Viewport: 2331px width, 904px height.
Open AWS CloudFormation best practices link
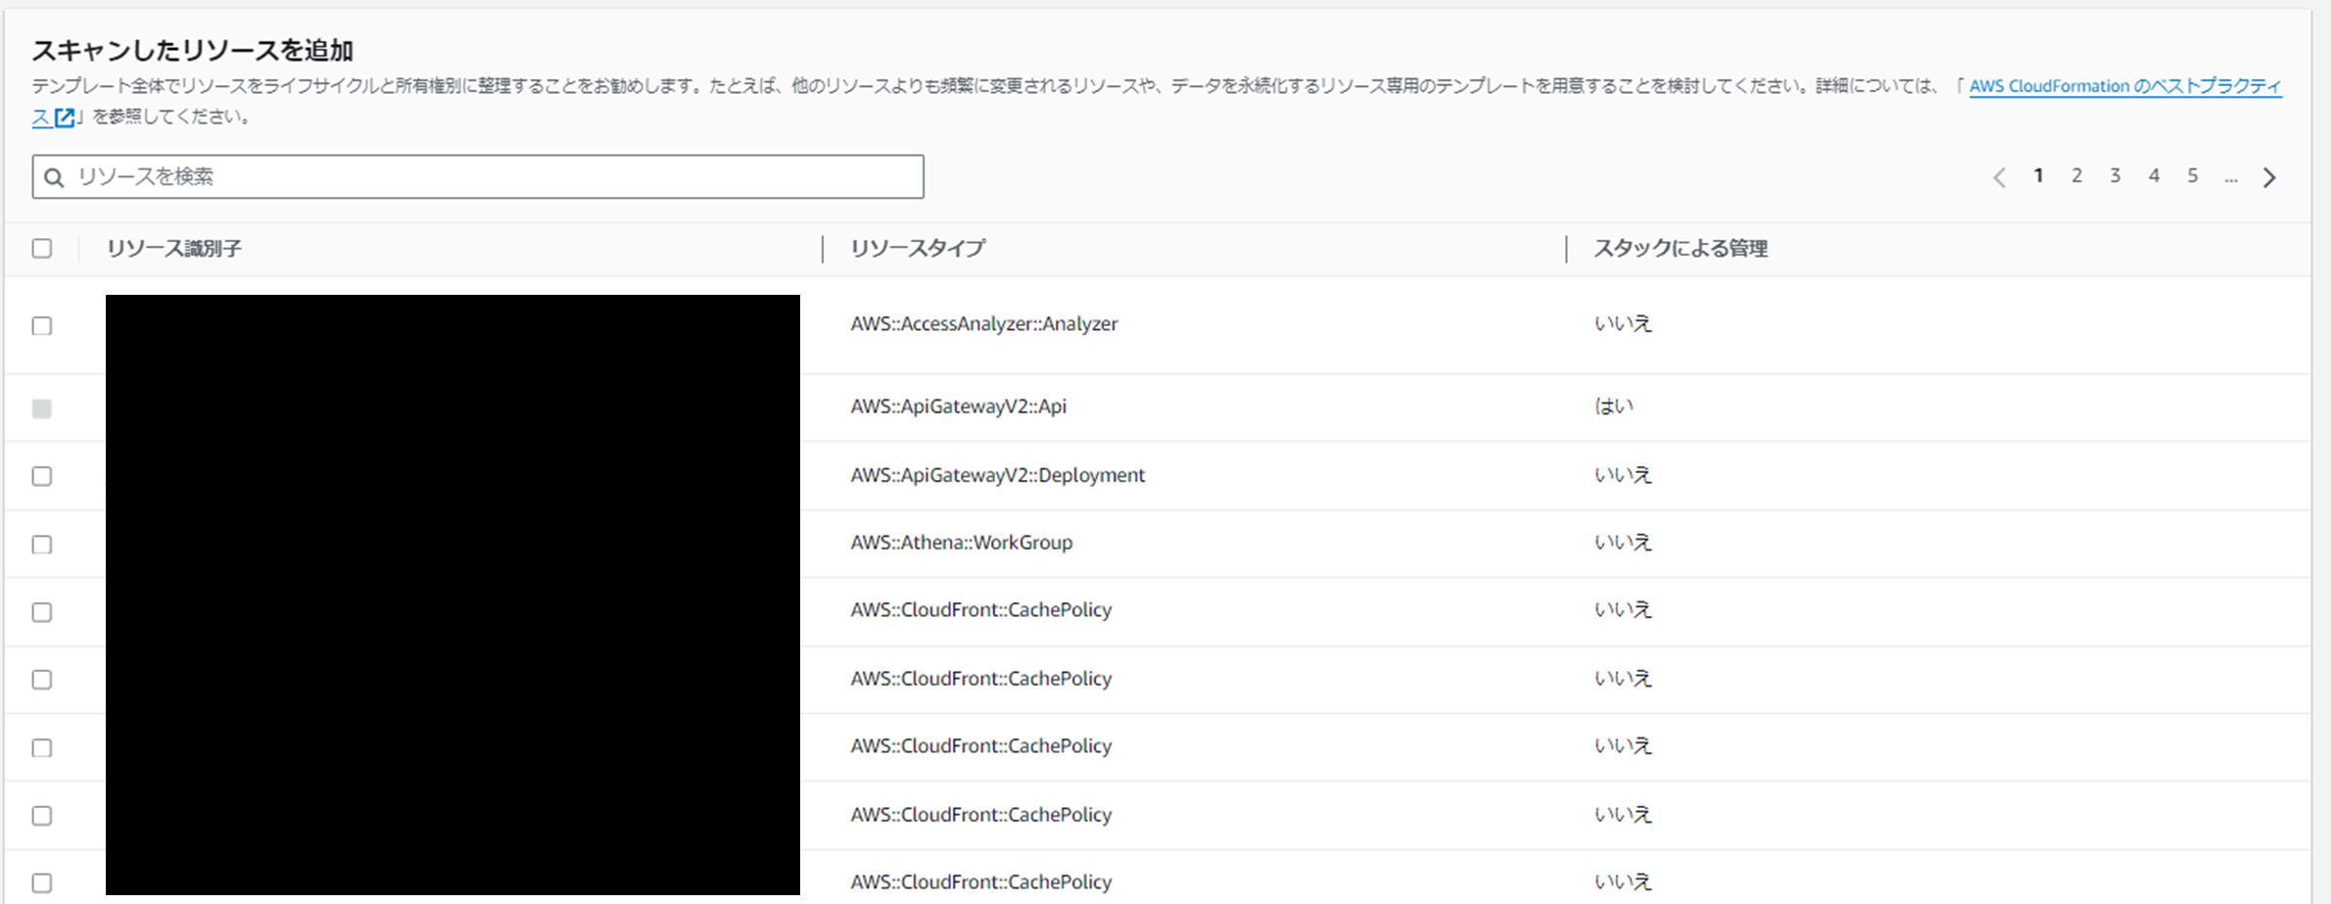coord(2125,86)
